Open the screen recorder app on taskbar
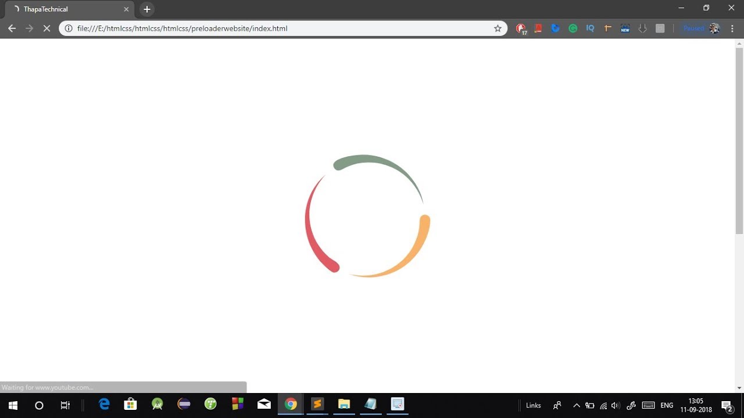The image size is (744, 418). pyautogui.click(x=398, y=404)
